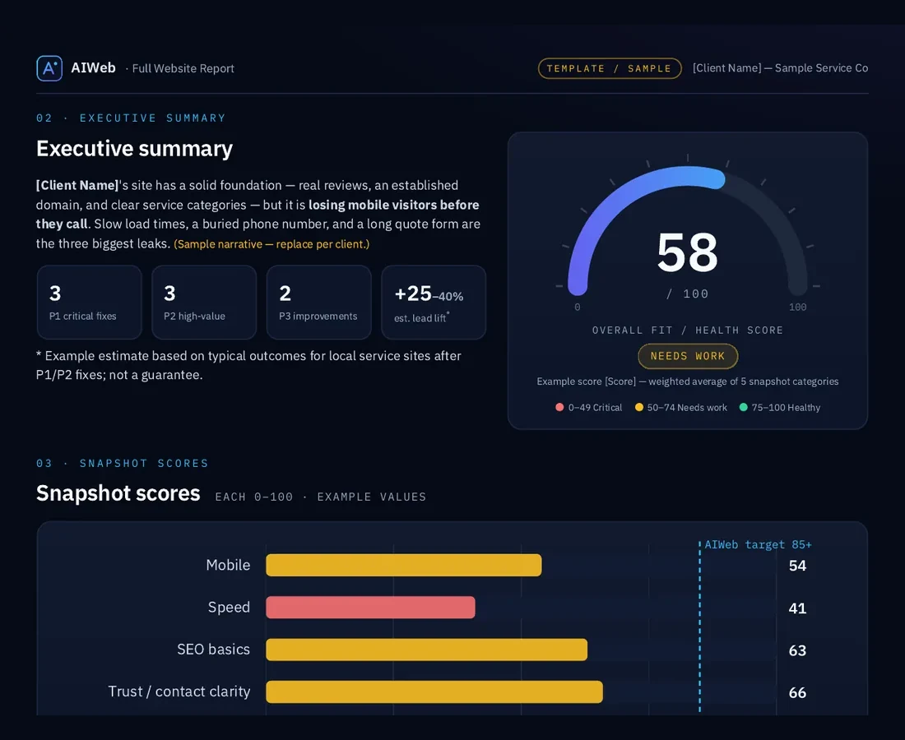The image size is (905, 740).
Task: Click the Speed score value 41
Action: tap(797, 608)
